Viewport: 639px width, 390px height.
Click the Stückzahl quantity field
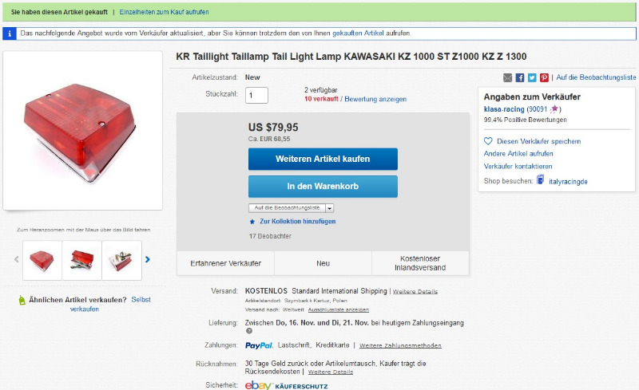click(x=256, y=95)
